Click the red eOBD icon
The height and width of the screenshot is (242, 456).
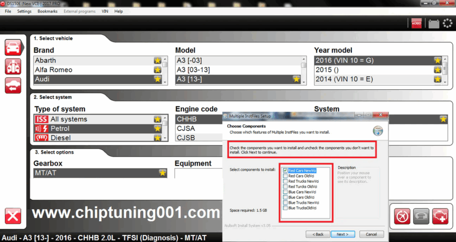(417, 23)
